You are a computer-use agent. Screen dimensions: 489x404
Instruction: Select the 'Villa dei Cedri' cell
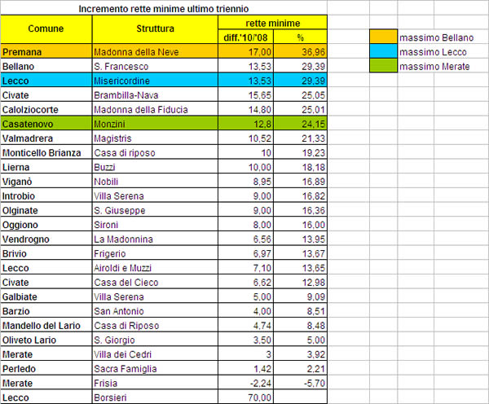pyautogui.click(x=155, y=353)
